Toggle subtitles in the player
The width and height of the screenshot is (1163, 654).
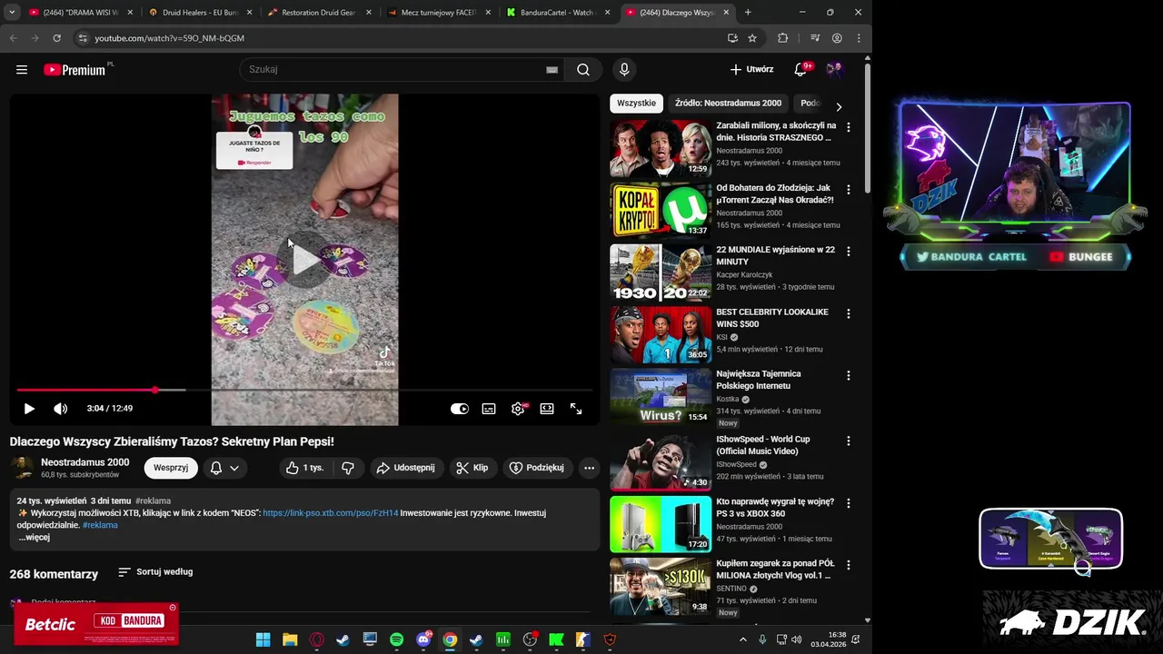tap(489, 409)
